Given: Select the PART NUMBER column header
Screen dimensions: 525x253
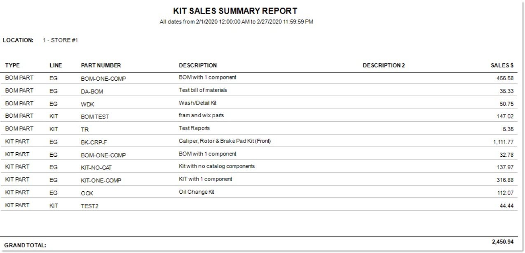Looking at the screenshot, I should [101, 65].
